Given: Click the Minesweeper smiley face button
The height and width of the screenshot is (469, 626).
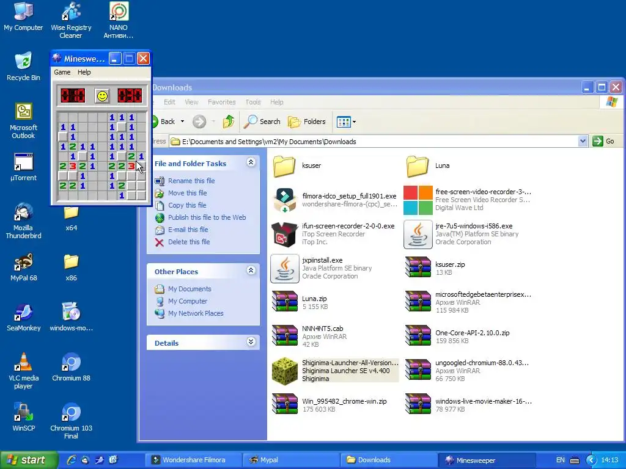Looking at the screenshot, I should click(x=102, y=96).
